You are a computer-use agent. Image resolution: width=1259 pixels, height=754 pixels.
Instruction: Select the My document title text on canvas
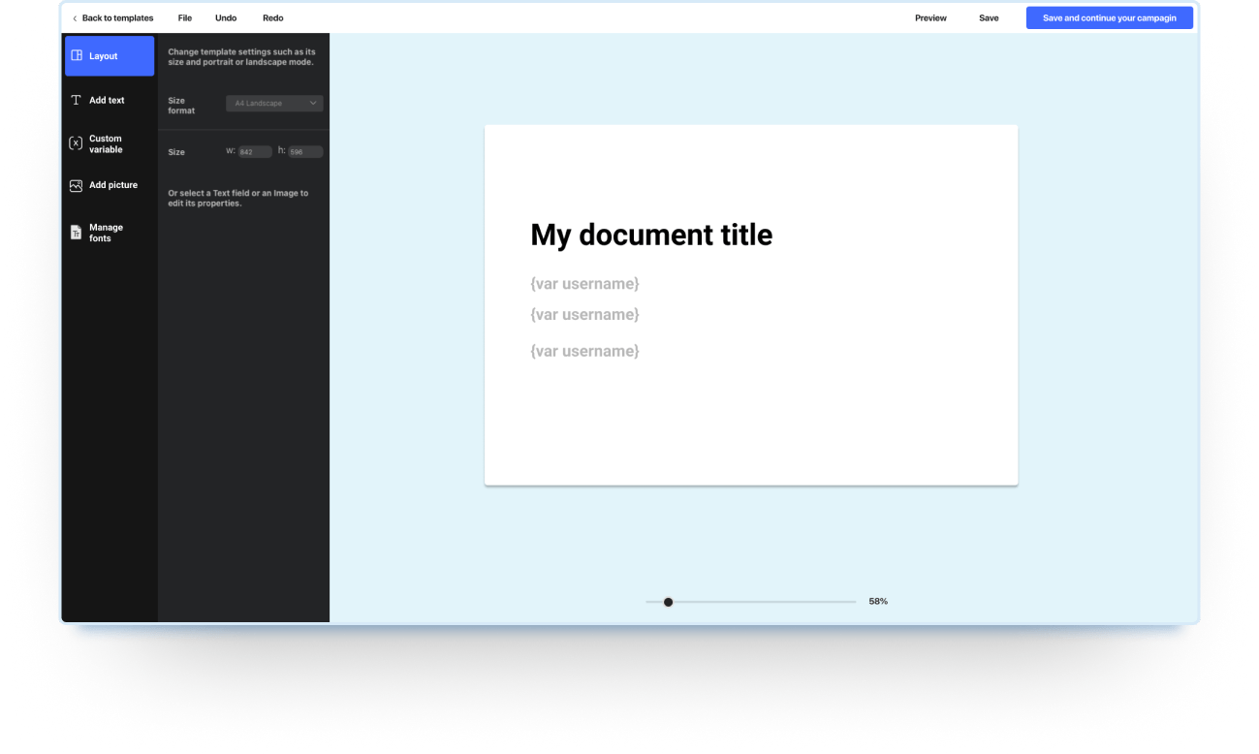(651, 235)
